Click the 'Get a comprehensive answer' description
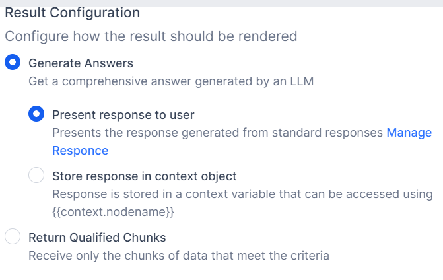The width and height of the screenshot is (443, 280). (x=170, y=82)
